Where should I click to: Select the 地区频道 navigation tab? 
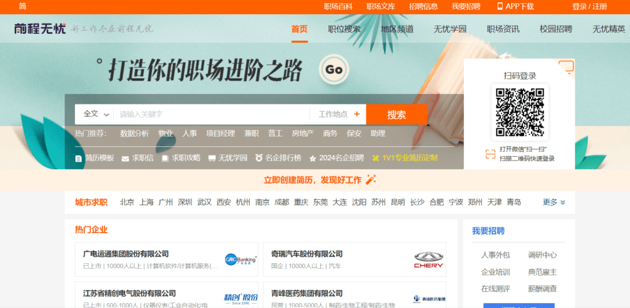pyautogui.click(x=397, y=29)
